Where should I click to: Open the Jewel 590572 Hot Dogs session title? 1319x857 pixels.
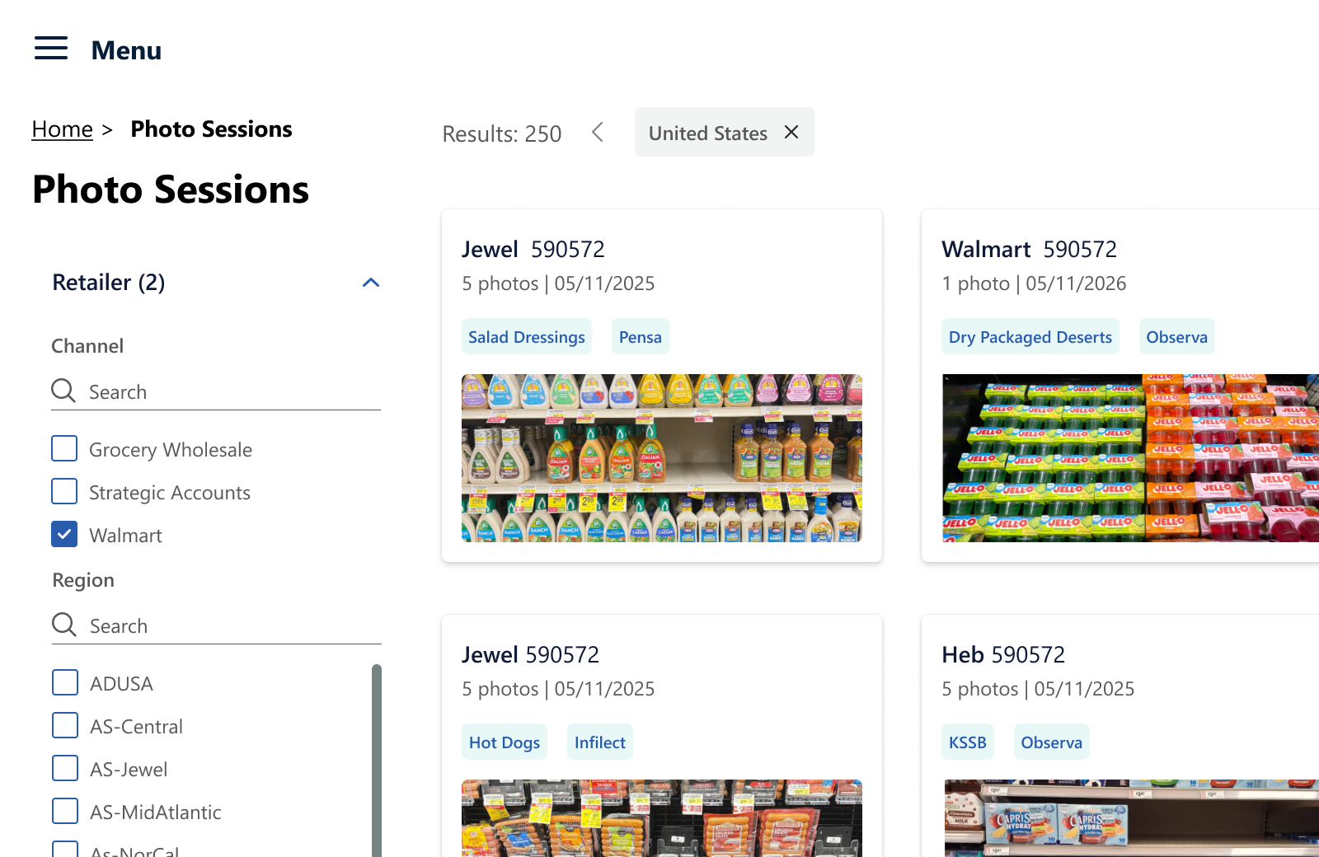[531, 654]
